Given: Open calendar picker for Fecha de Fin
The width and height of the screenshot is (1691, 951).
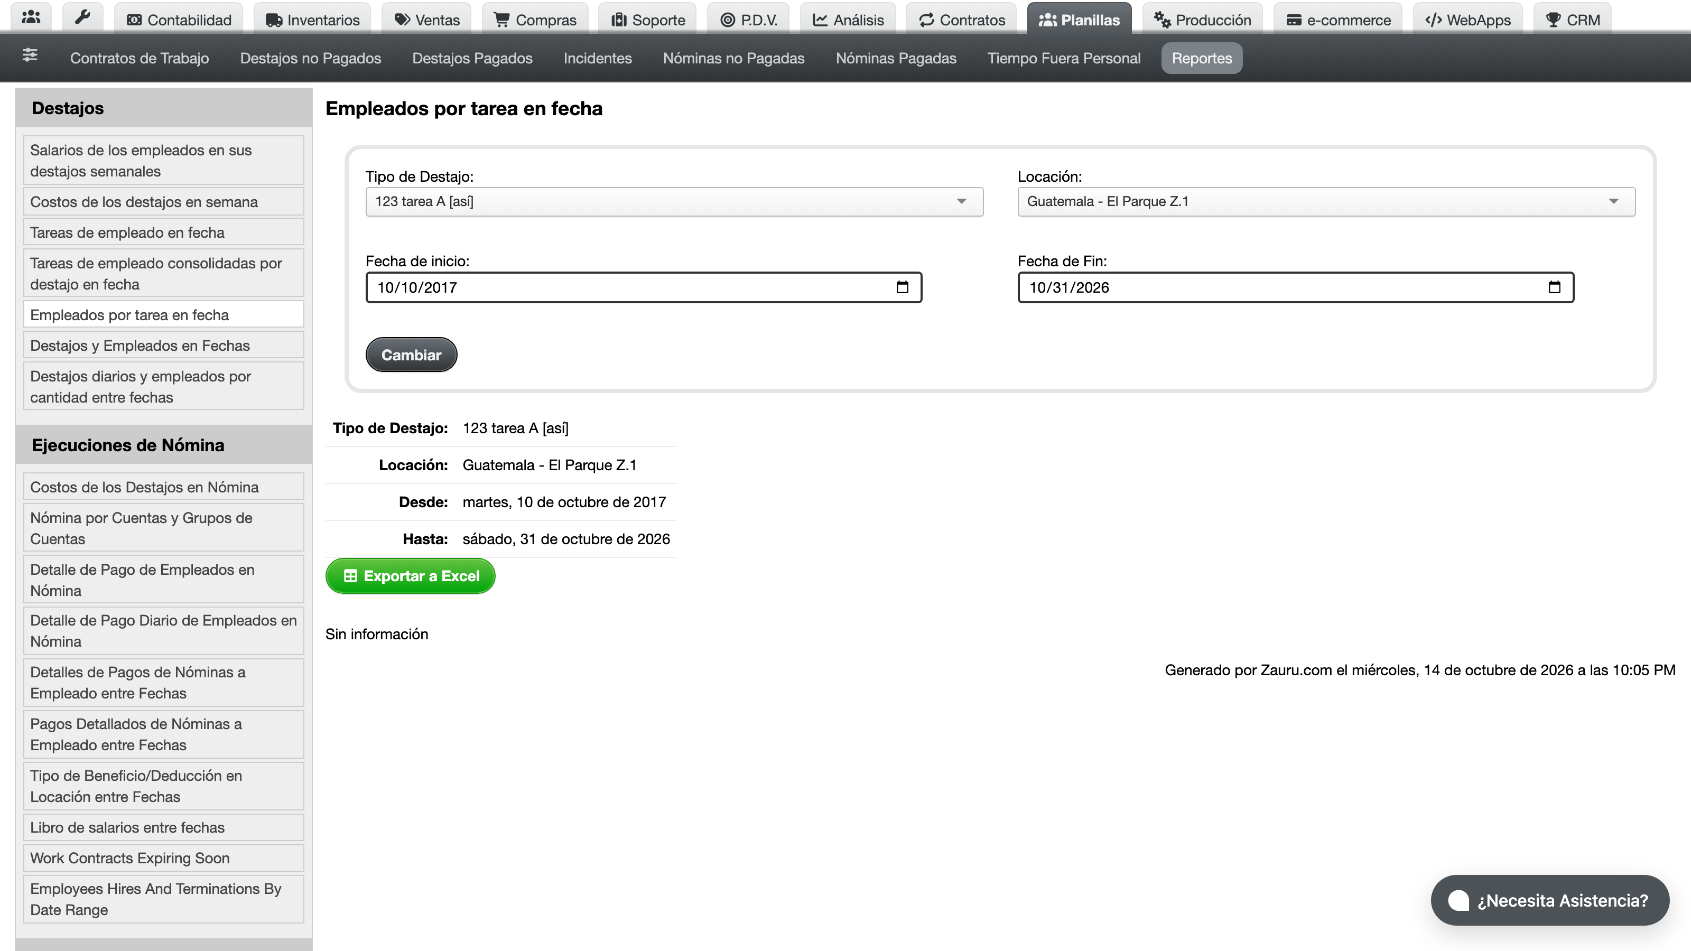Looking at the screenshot, I should click(x=1554, y=287).
